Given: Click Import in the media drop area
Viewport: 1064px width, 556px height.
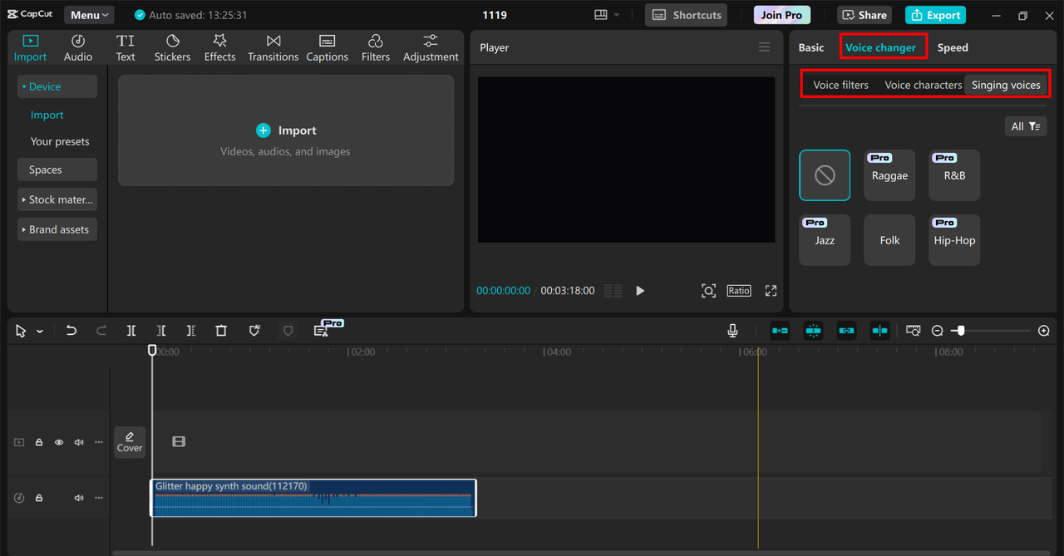Looking at the screenshot, I should (286, 130).
